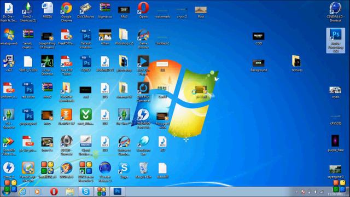Viewport: 350px width, 197px height.
Task: Open the Google Chrome desktop shortcut
Action: (67, 9)
